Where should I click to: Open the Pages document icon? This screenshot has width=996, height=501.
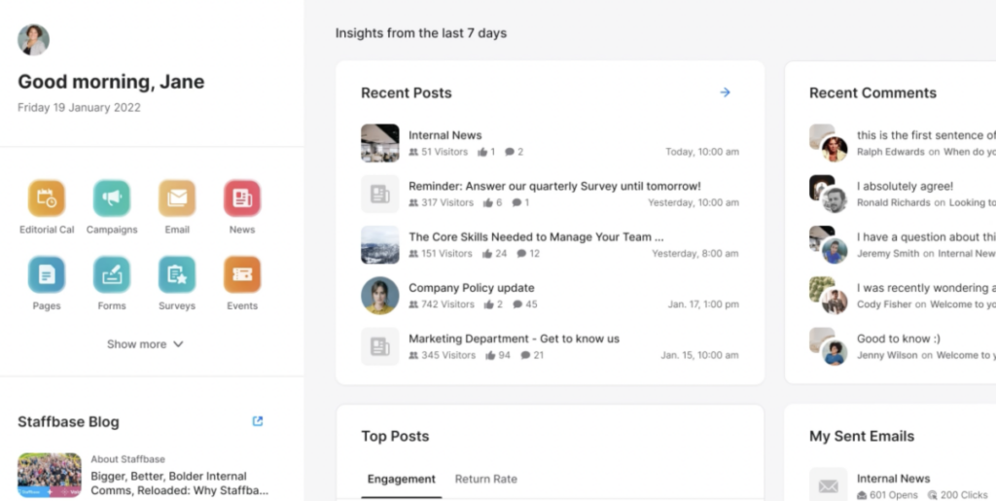click(x=47, y=275)
